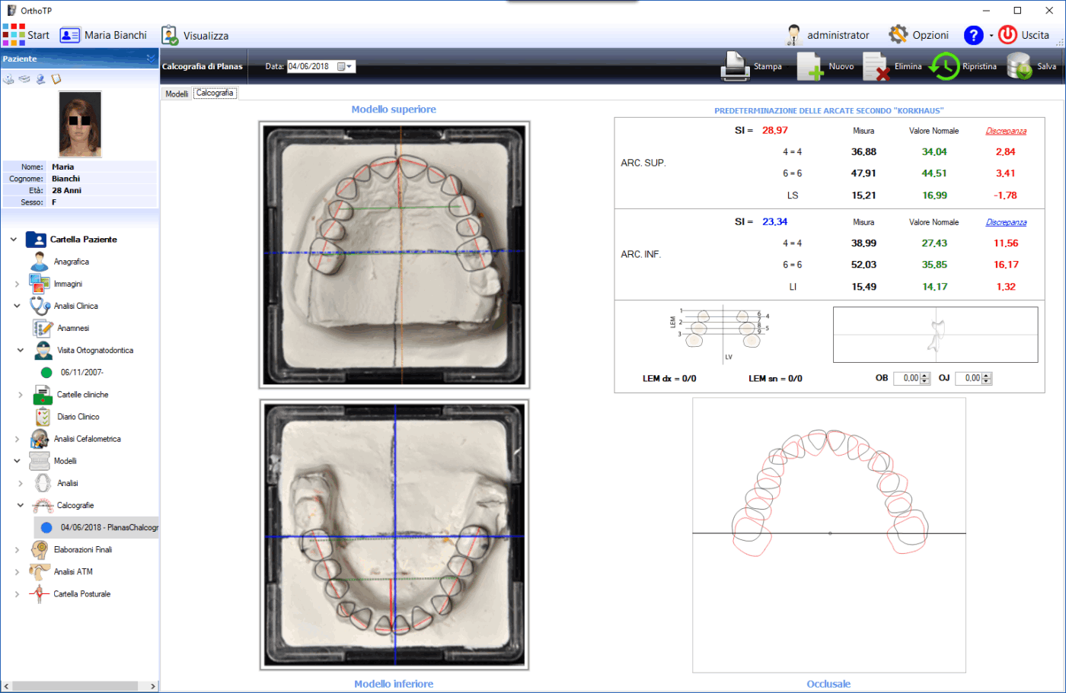Image resolution: width=1066 pixels, height=693 pixels.
Task: Switch to the Modelli tab
Action: (x=177, y=94)
